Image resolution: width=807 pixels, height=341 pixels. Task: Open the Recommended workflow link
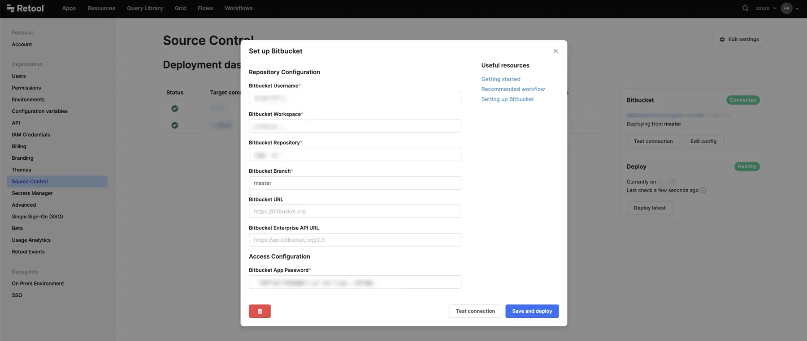(x=513, y=89)
